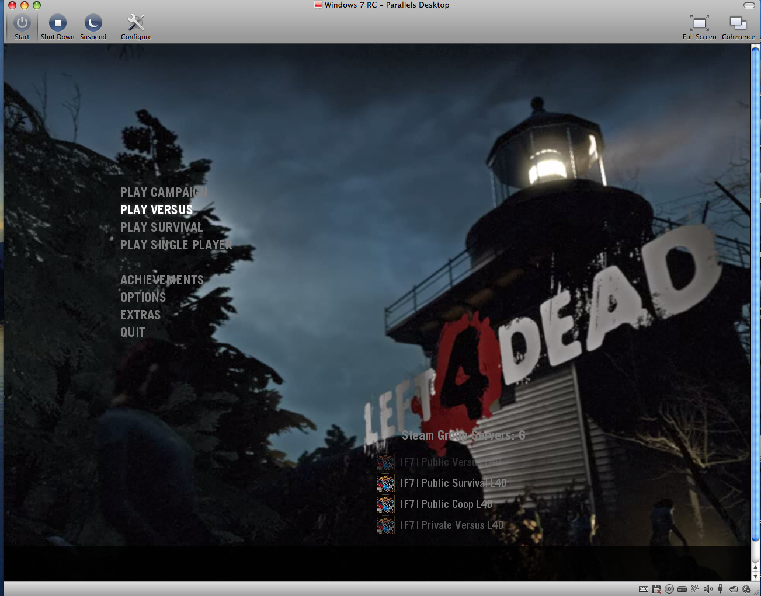Close the Parallels Desktop window

(12, 5)
